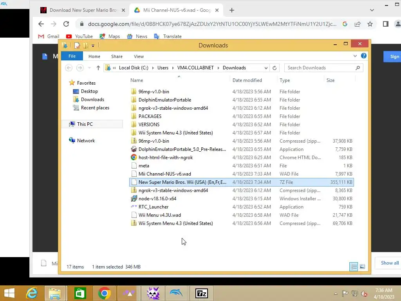Open News bookmark
401x301 pixels.
click(x=137, y=36)
